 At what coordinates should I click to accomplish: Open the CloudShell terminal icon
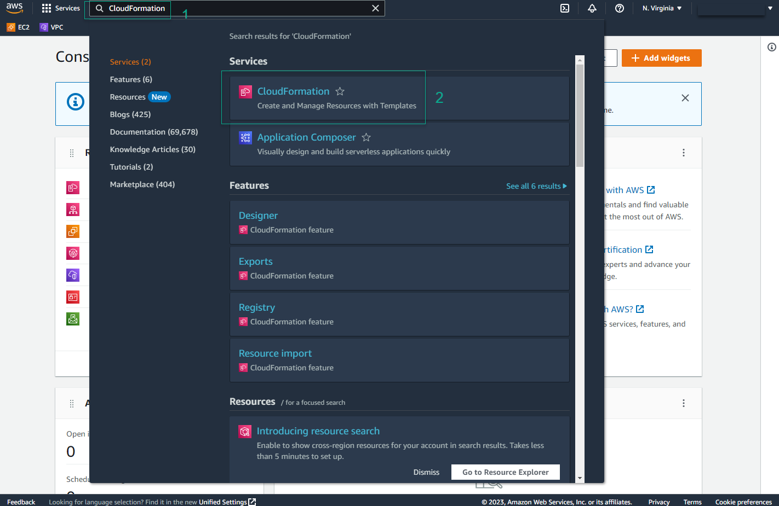(x=565, y=8)
